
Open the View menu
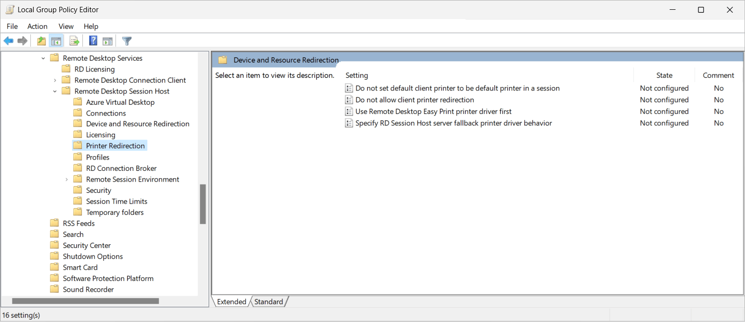pyautogui.click(x=66, y=26)
